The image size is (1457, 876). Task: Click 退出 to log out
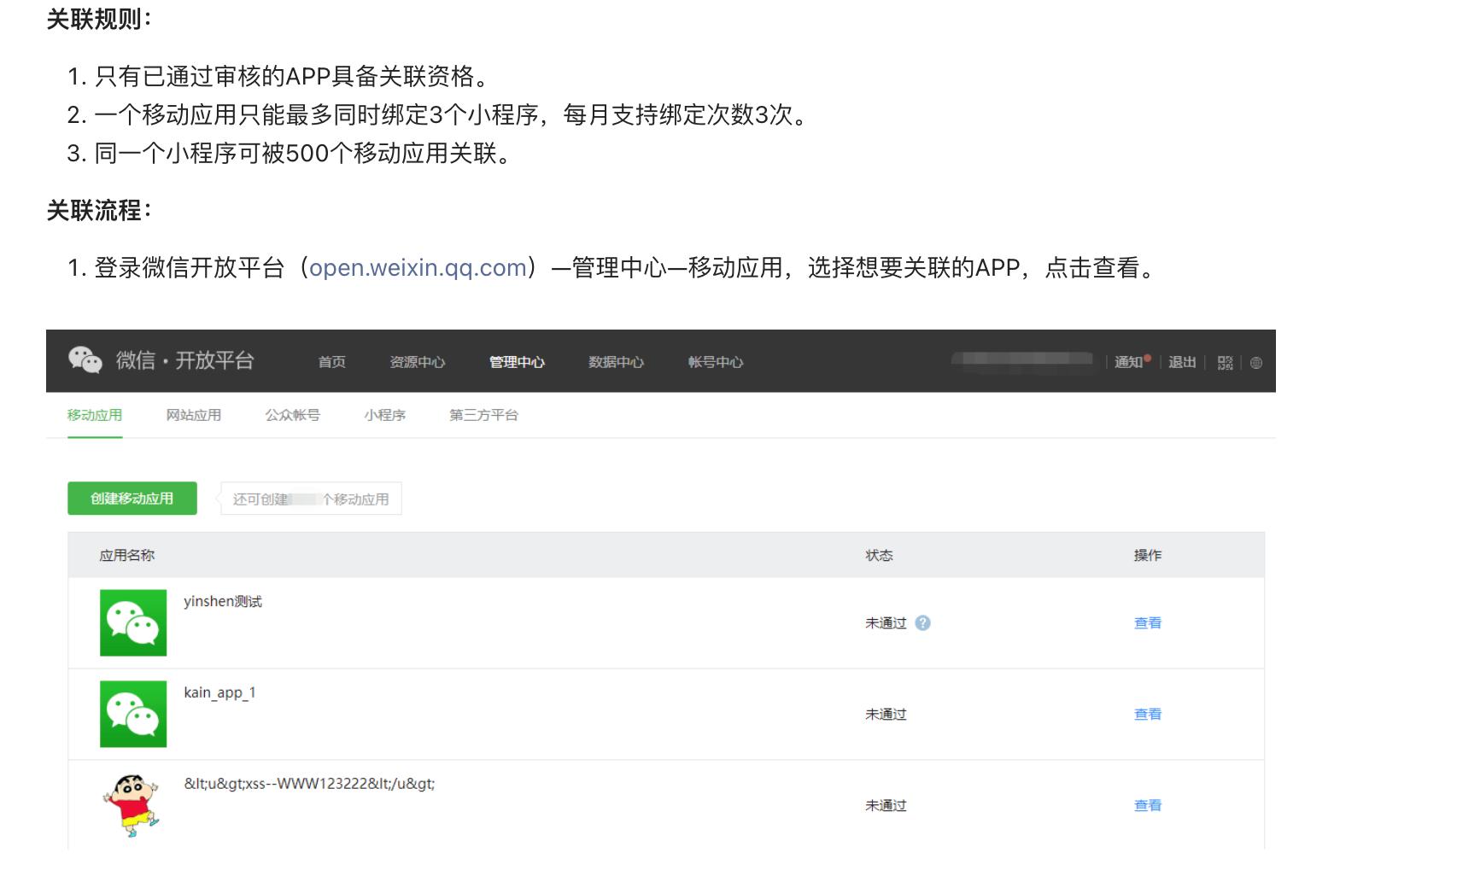point(1181,362)
